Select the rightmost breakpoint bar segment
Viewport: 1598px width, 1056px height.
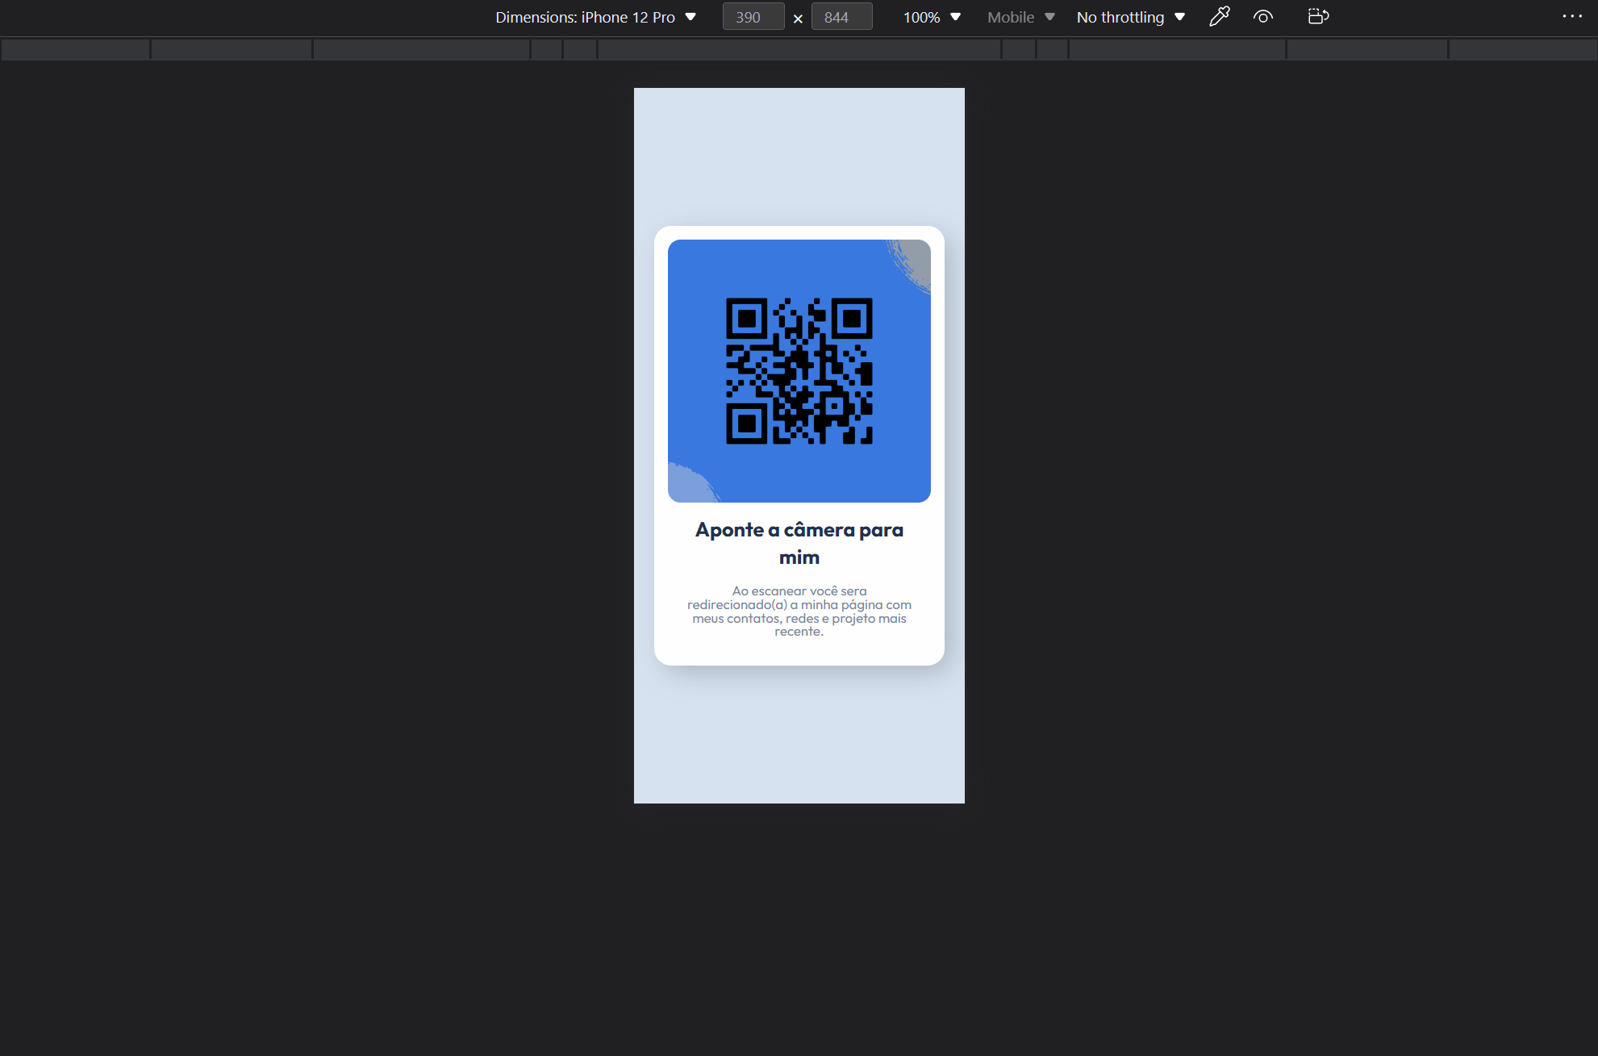[1522, 49]
